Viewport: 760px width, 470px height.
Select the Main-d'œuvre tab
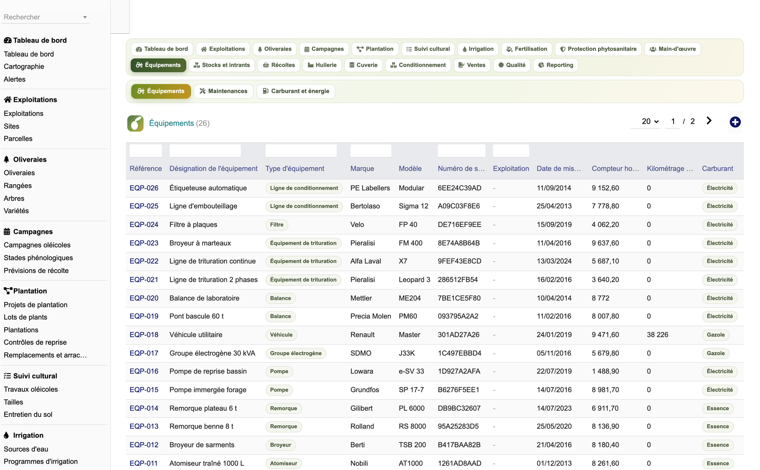pyautogui.click(x=672, y=49)
